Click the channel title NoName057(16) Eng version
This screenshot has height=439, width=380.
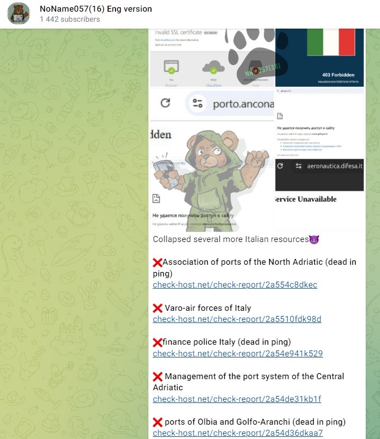point(96,9)
